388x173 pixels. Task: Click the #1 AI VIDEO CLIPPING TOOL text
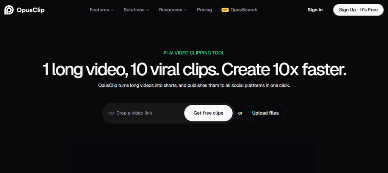pyautogui.click(x=194, y=53)
